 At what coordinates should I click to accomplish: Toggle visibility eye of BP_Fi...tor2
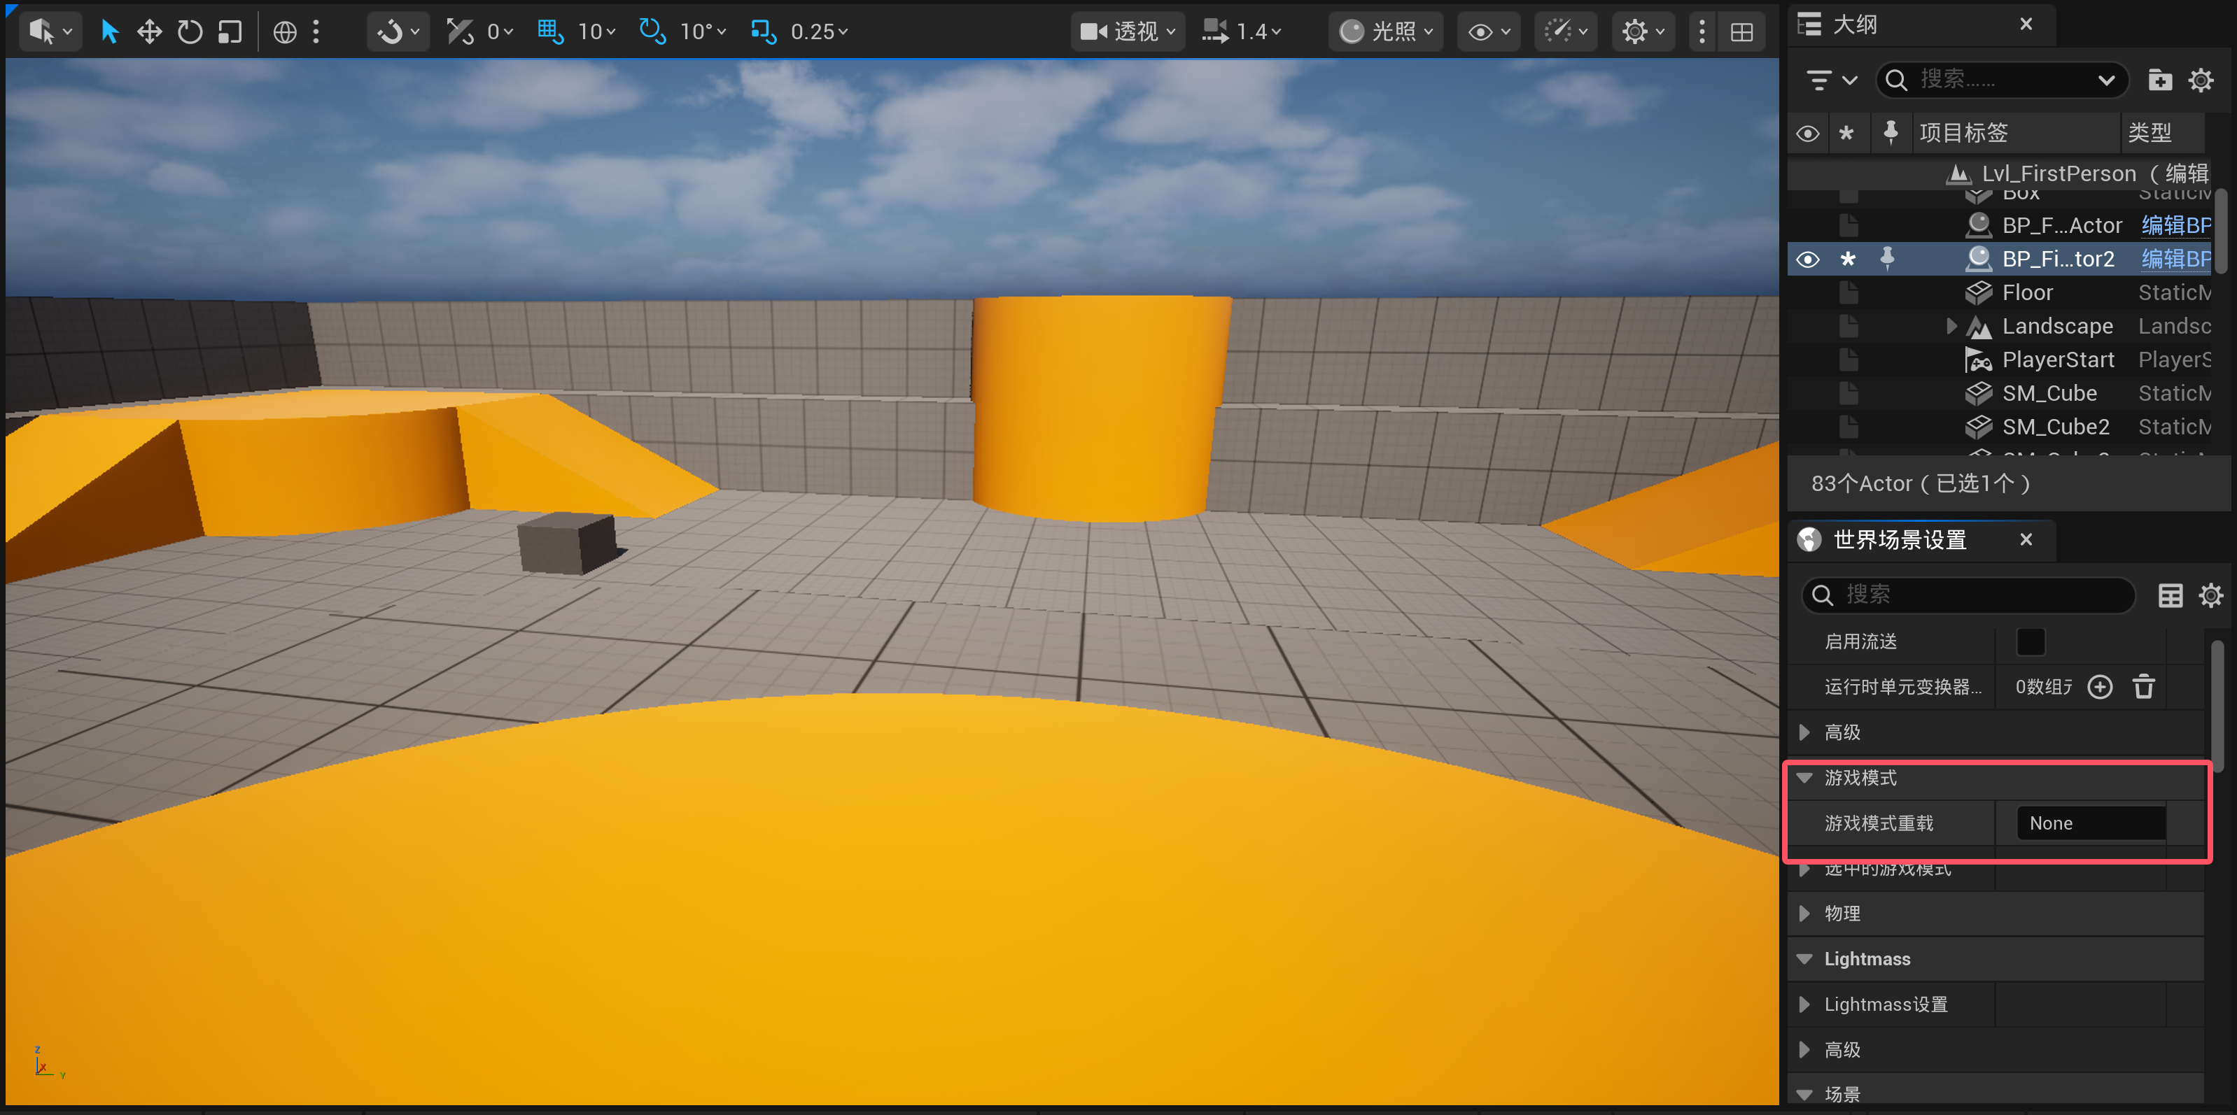(1807, 260)
